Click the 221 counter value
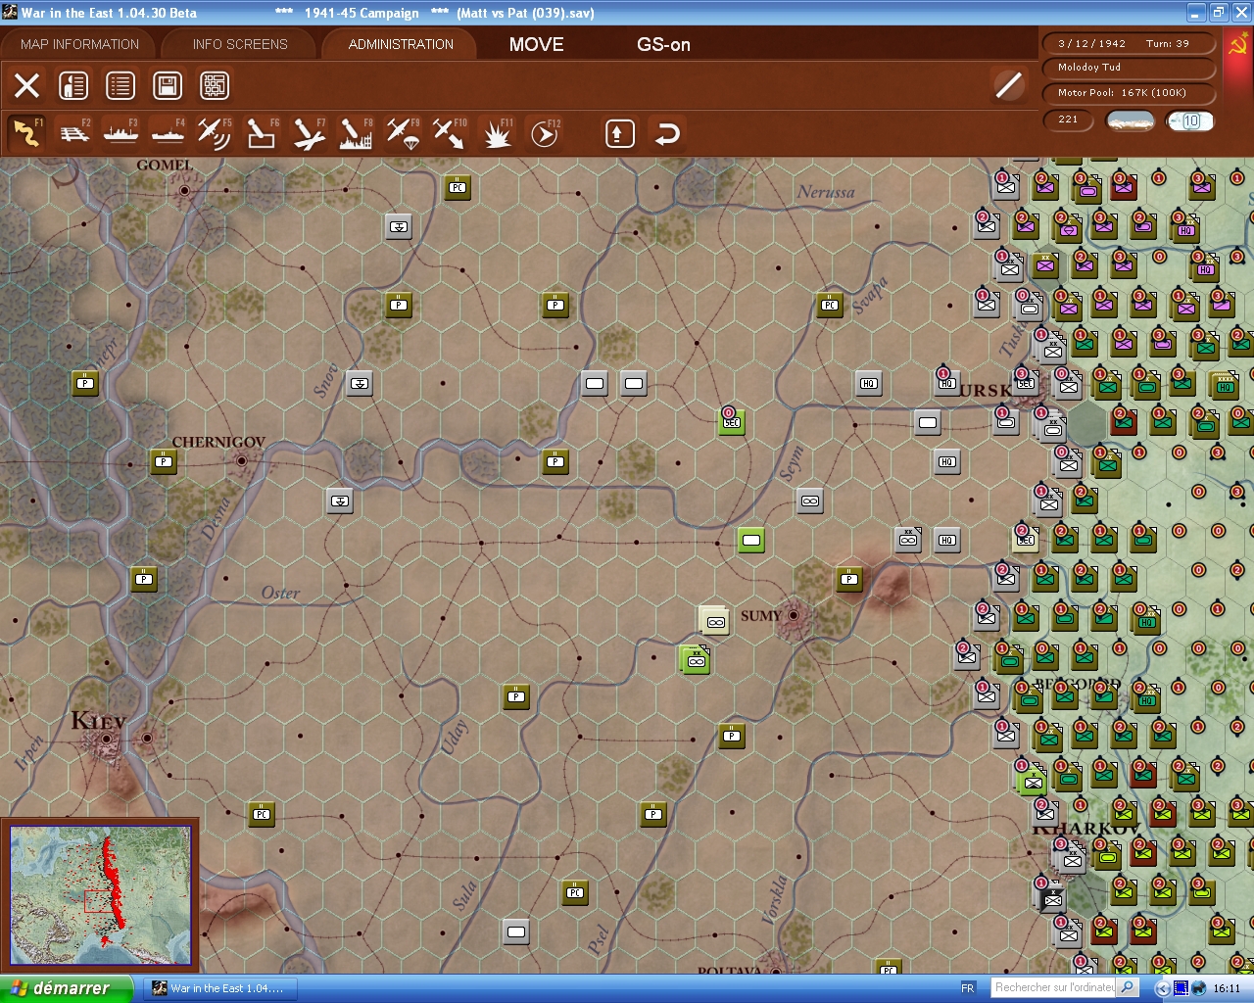This screenshot has width=1254, height=1003. click(1069, 119)
